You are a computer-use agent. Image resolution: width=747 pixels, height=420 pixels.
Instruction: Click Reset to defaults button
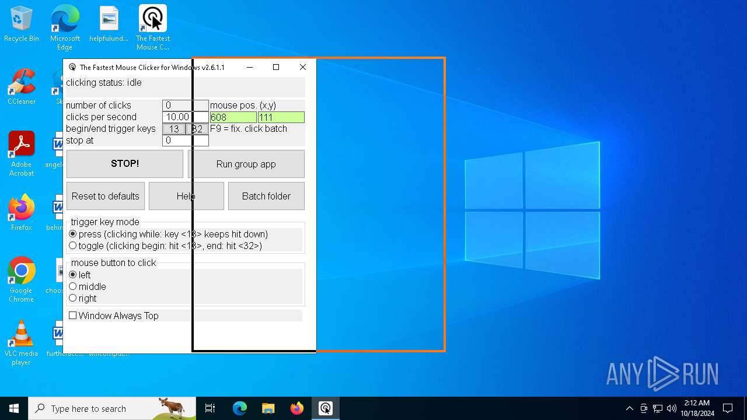coord(106,196)
